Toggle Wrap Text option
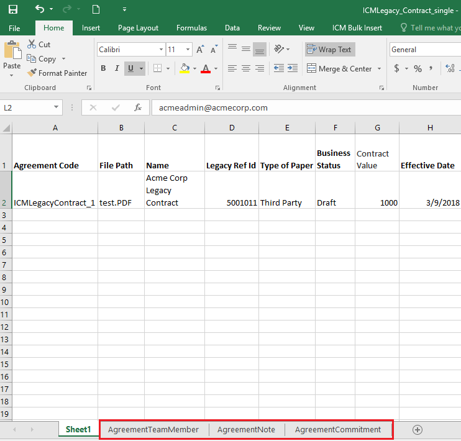461x441 pixels. point(329,50)
